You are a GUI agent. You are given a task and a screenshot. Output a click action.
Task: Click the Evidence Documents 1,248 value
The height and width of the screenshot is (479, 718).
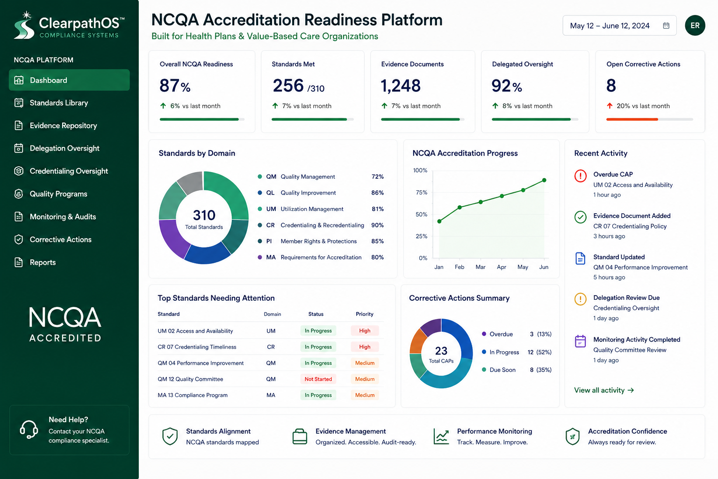pos(401,86)
